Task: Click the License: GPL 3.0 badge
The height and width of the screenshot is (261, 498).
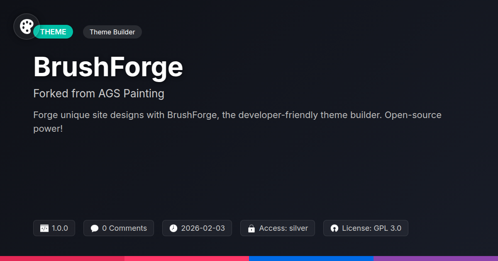Action: pos(371,228)
